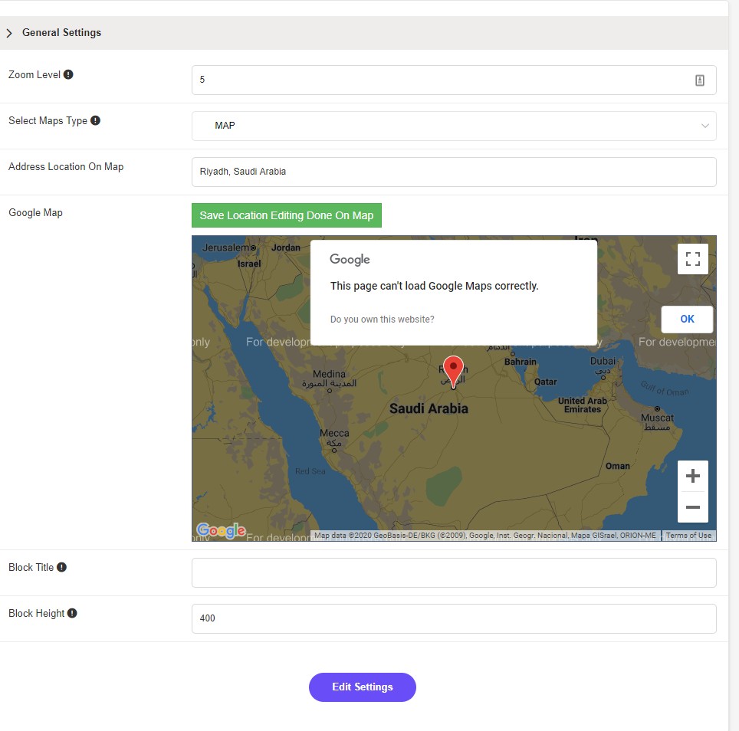739x731 pixels.
Task: Open the Select Maps Type dropdown
Action: coord(454,126)
